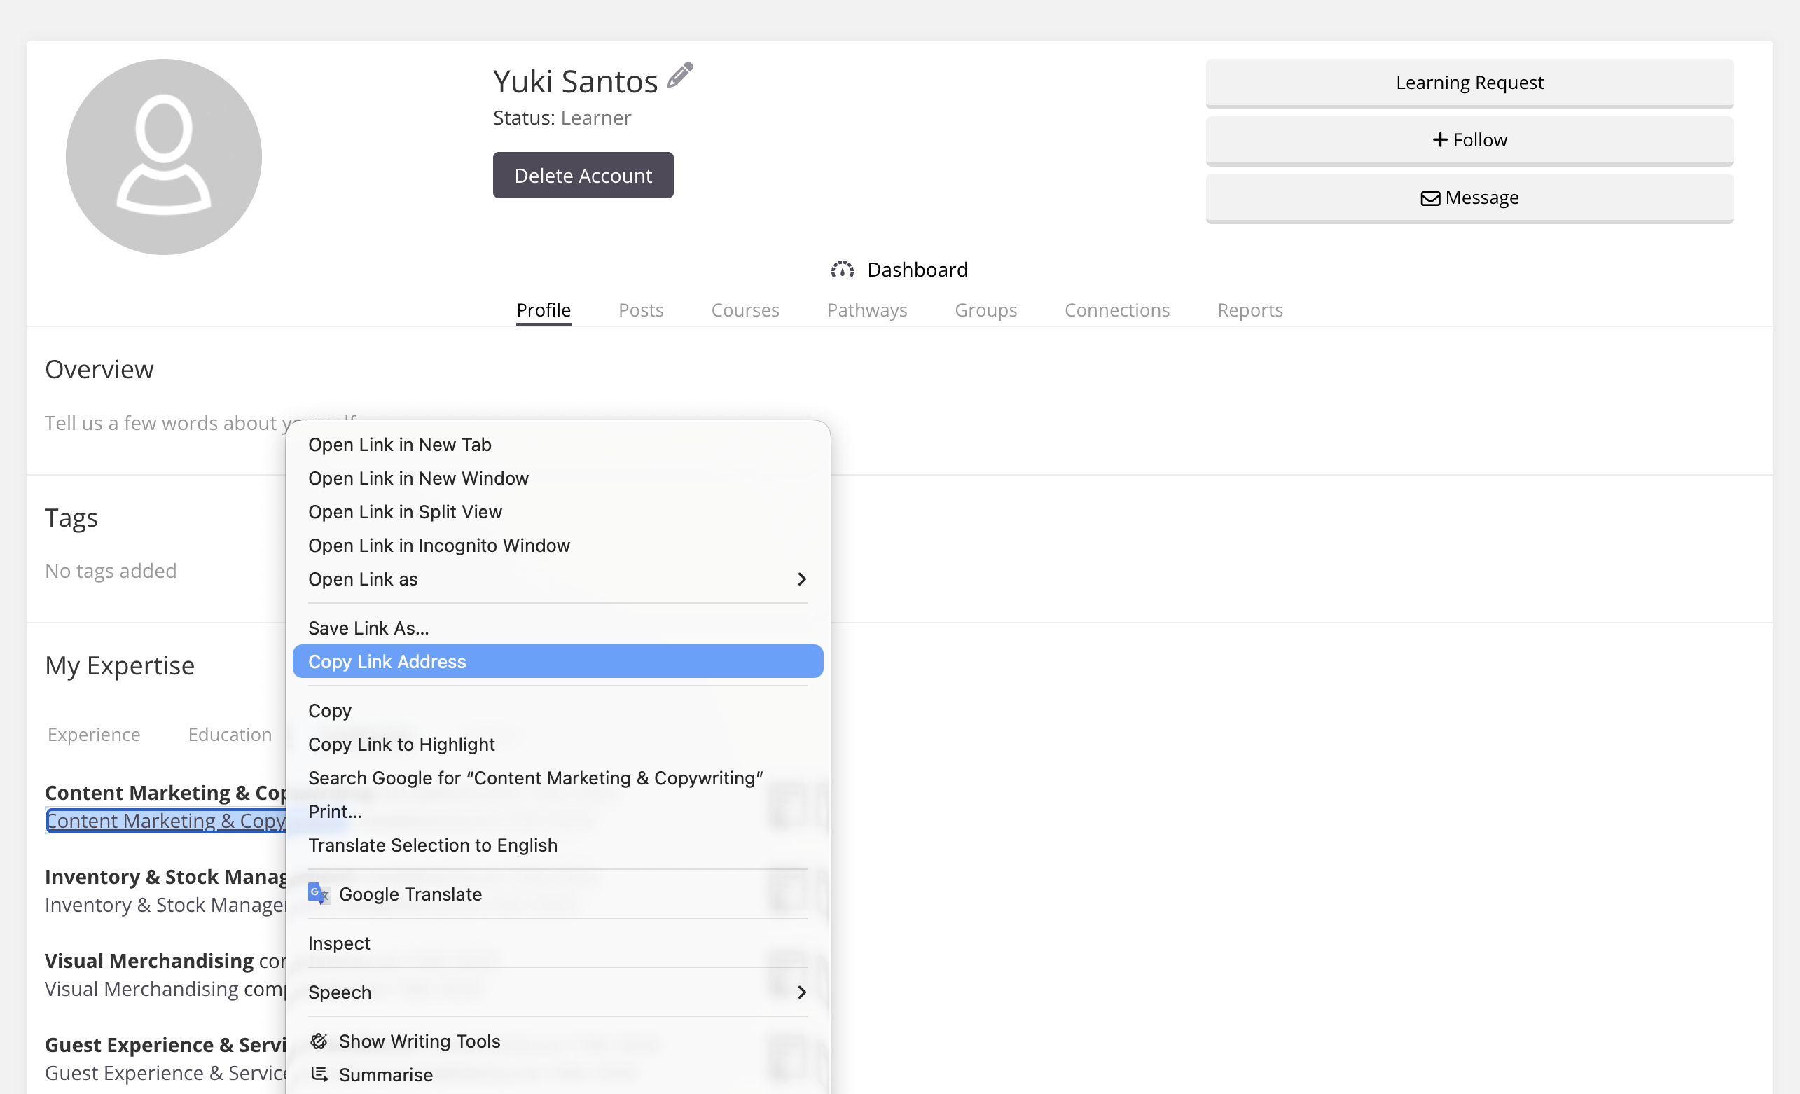
Task: Click the profile avatar placeholder image
Action: (x=164, y=157)
